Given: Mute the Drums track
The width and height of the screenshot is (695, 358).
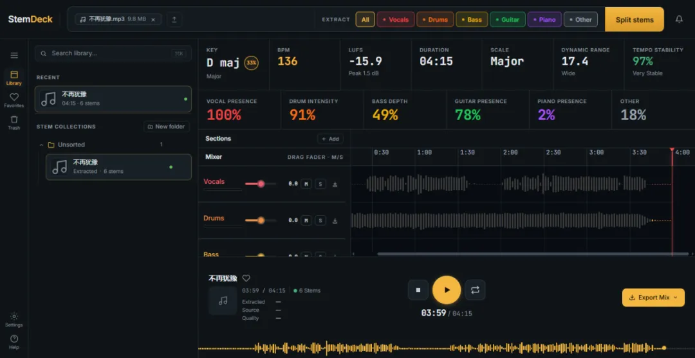Looking at the screenshot, I should click(306, 220).
